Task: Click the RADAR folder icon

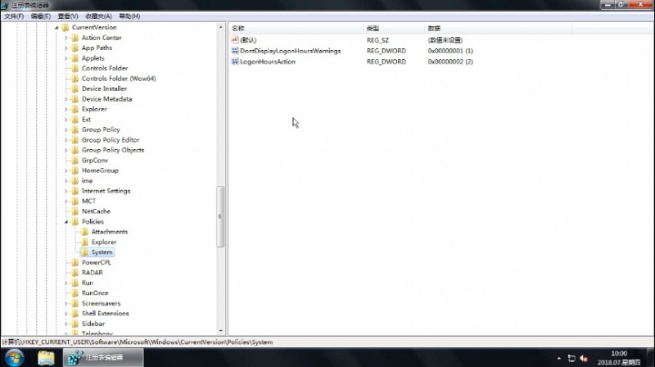Action: tap(75, 273)
